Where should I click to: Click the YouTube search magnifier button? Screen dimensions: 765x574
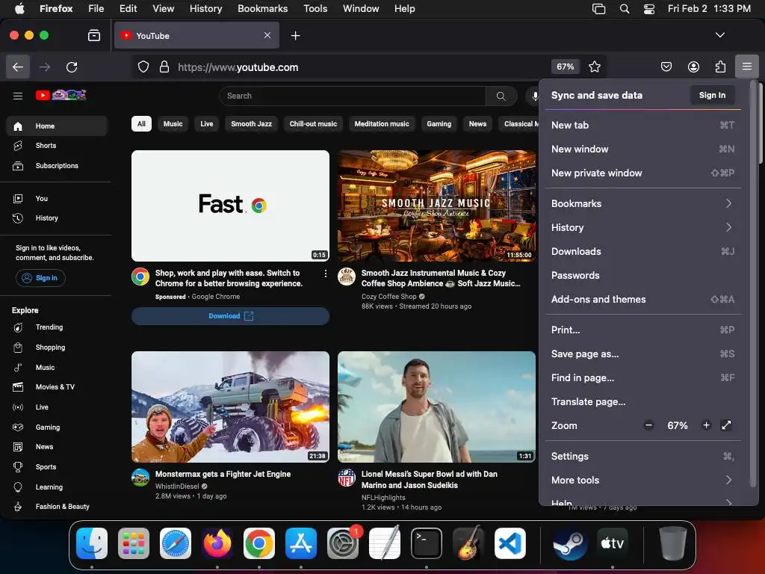pos(501,96)
